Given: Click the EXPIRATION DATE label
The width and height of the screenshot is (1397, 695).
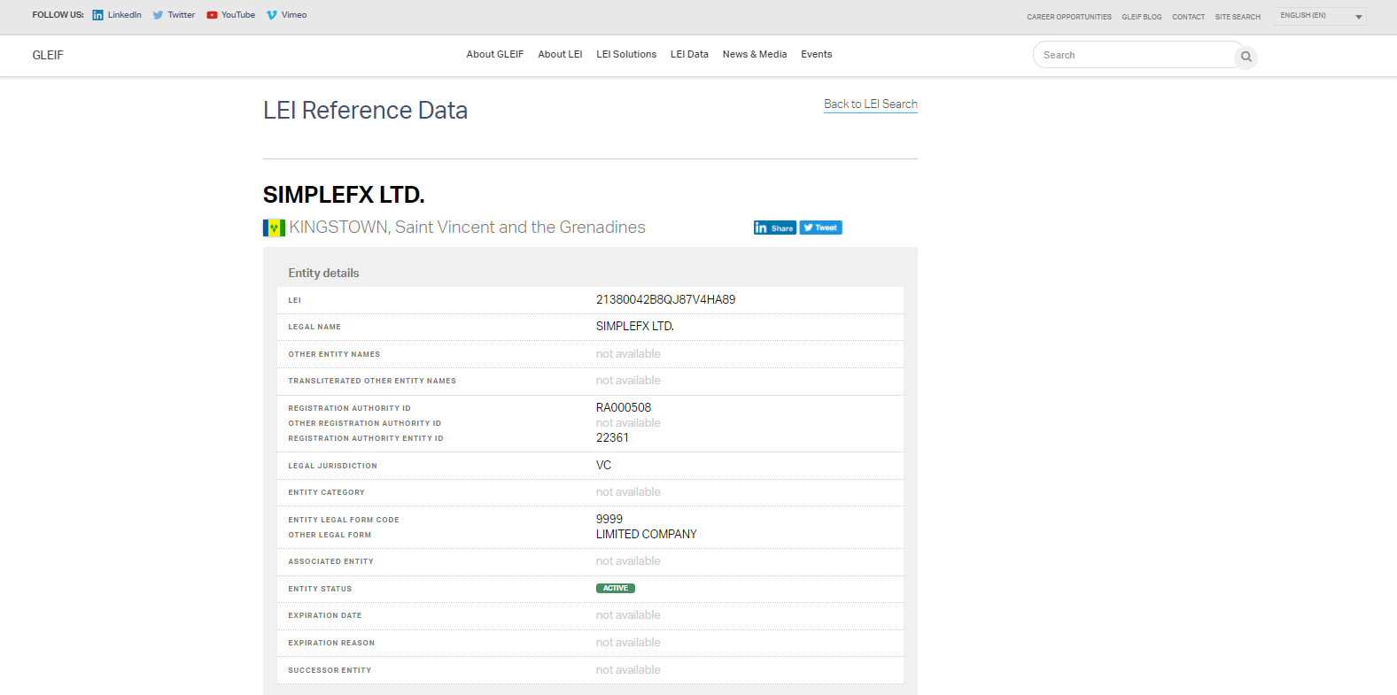Looking at the screenshot, I should 325,615.
